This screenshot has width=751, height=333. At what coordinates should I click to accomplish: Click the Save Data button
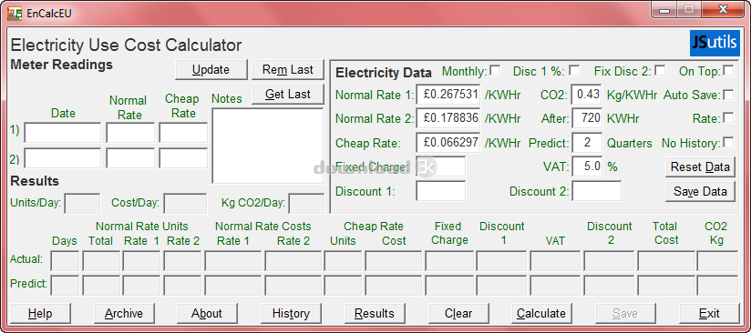click(x=700, y=191)
